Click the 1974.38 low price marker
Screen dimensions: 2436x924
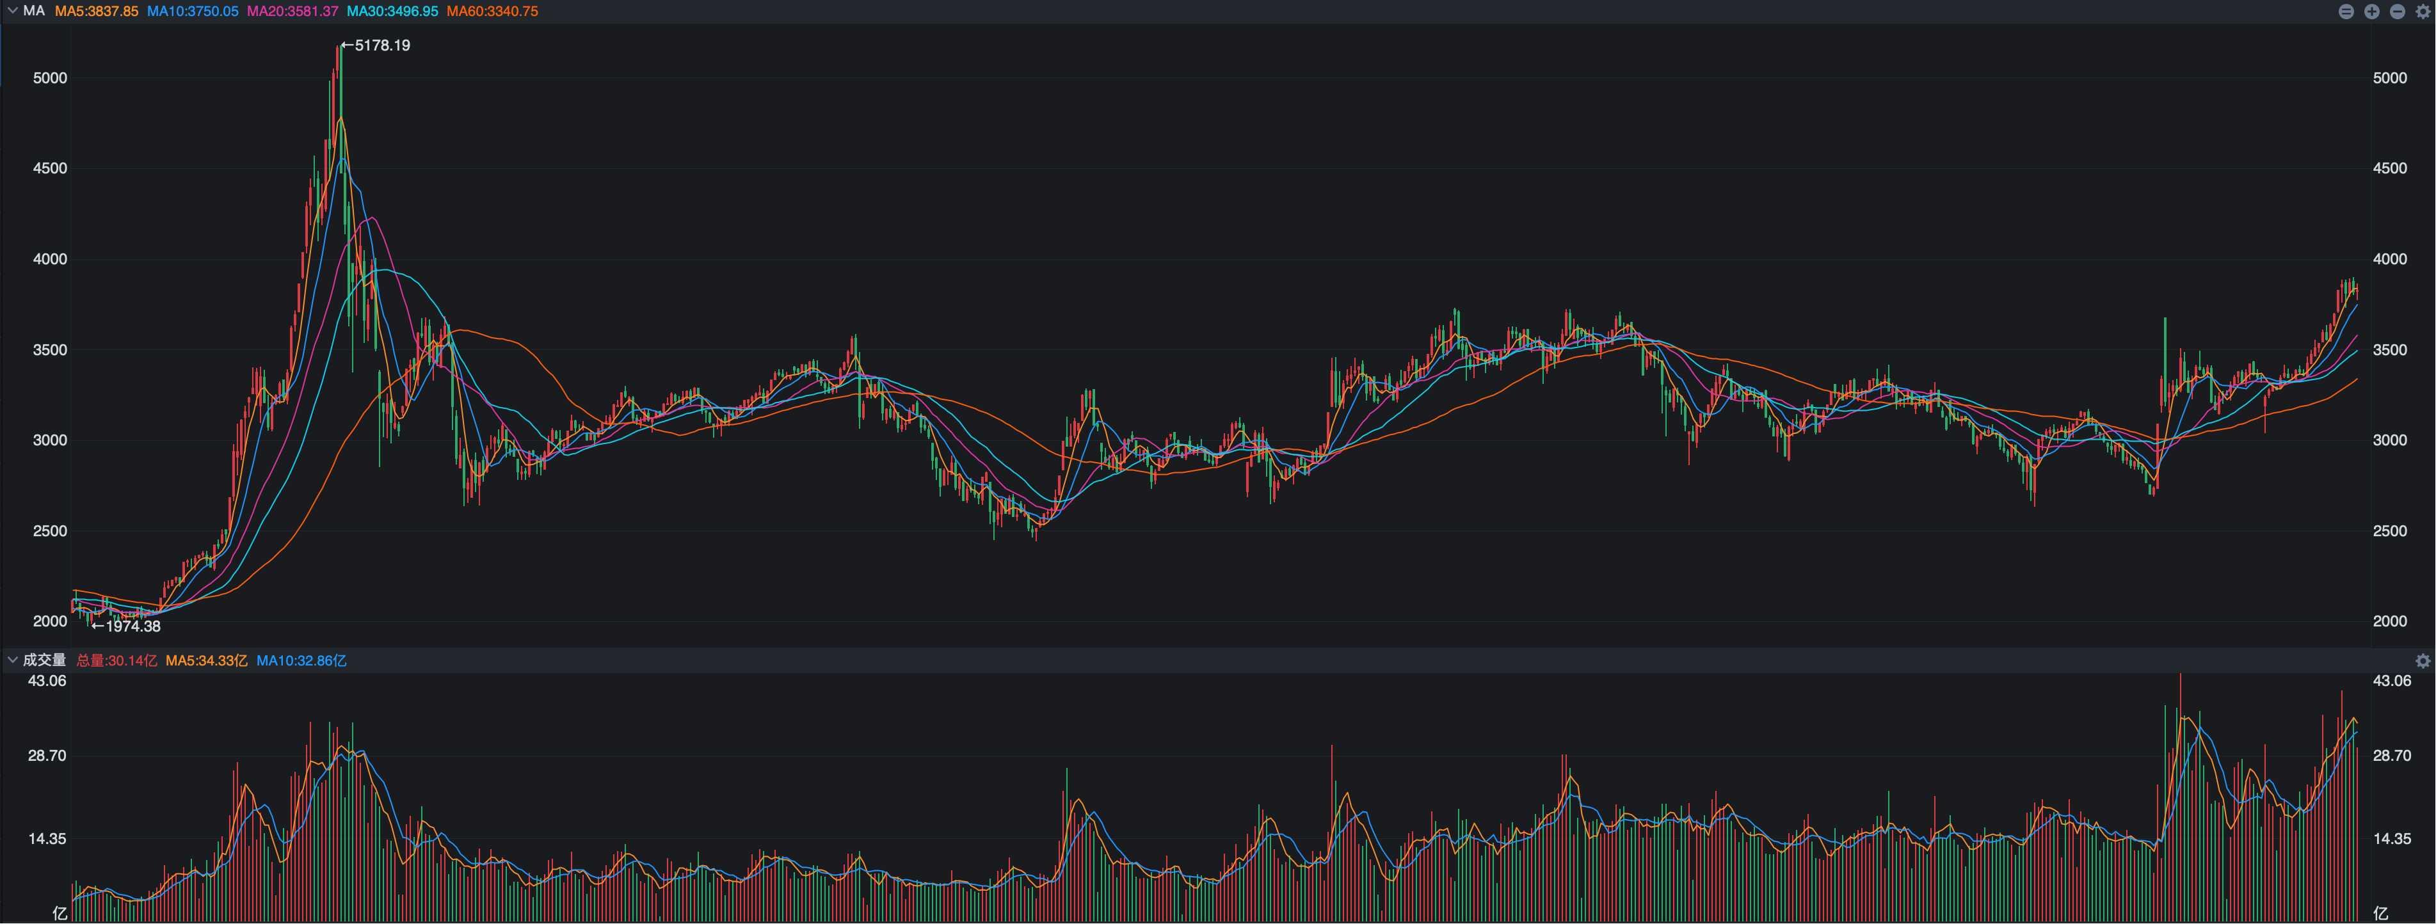tap(132, 626)
